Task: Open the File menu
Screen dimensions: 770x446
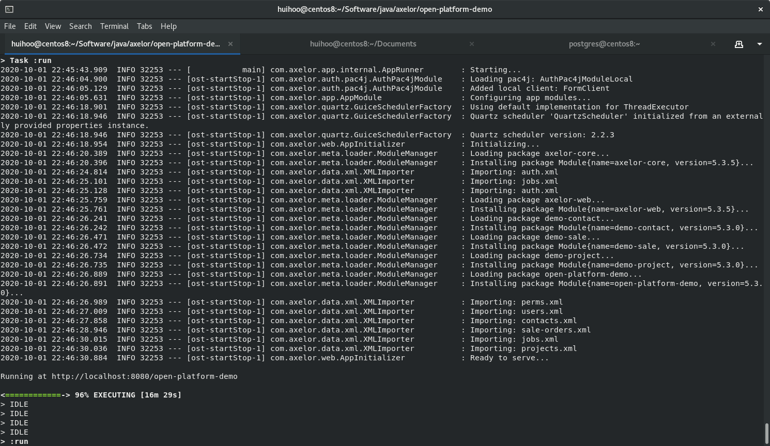Action: (x=10, y=26)
